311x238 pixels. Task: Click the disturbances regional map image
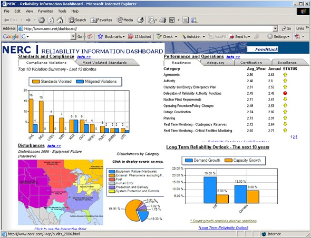(61, 192)
